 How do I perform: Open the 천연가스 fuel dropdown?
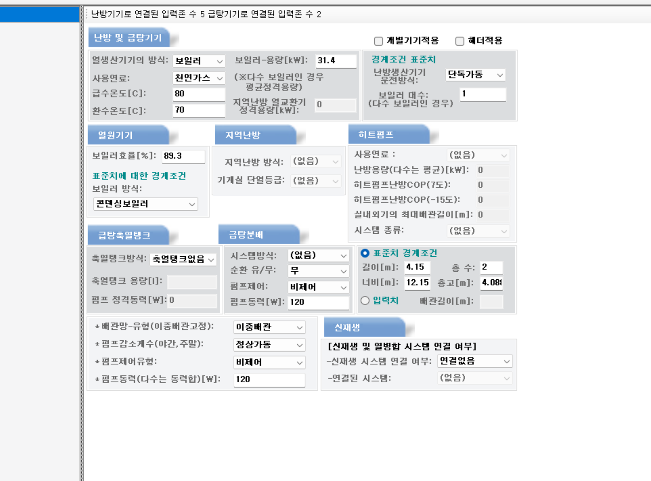(199, 78)
